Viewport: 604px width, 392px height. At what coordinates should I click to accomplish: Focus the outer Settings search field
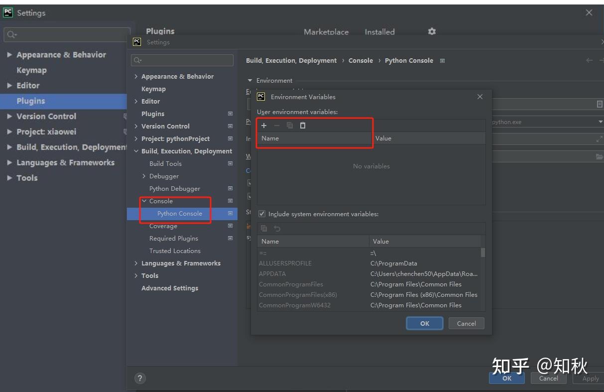pyautogui.click(x=67, y=34)
